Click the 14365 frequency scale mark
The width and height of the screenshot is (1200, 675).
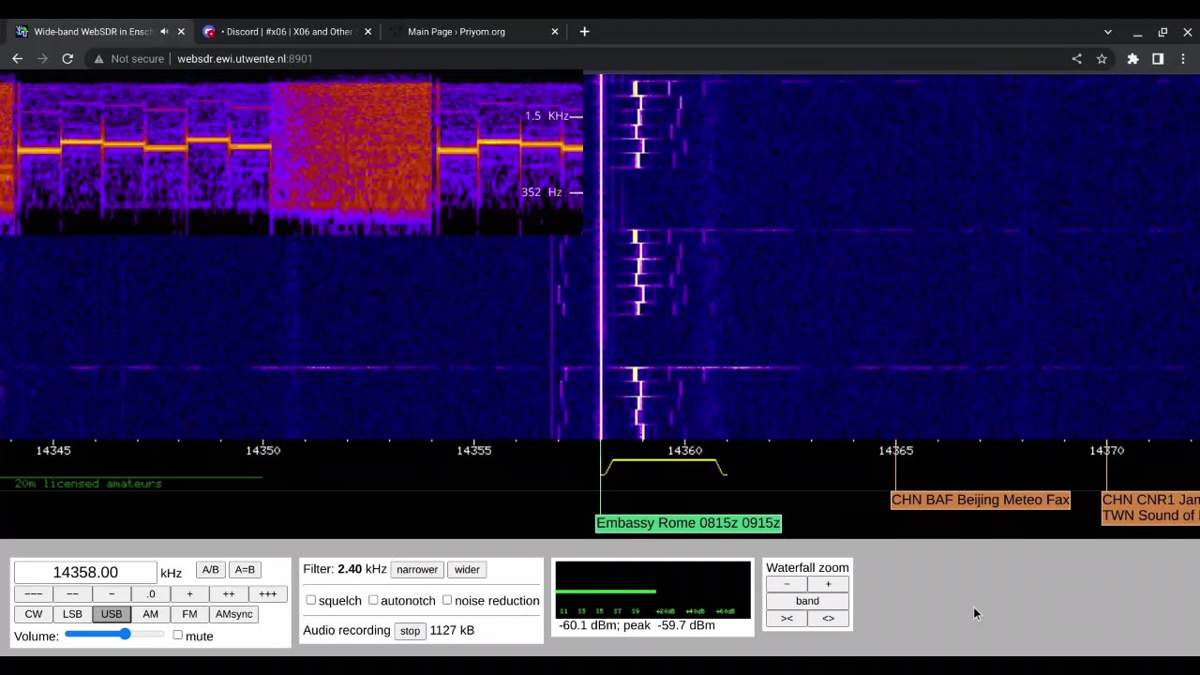895,450
